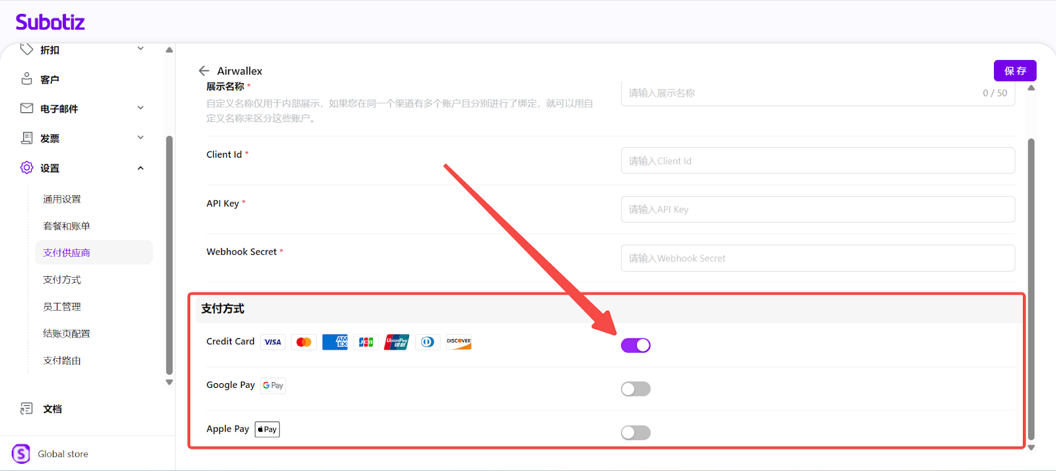The image size is (1056, 471).
Task: Click the UnionPay logo
Action: [x=397, y=342]
